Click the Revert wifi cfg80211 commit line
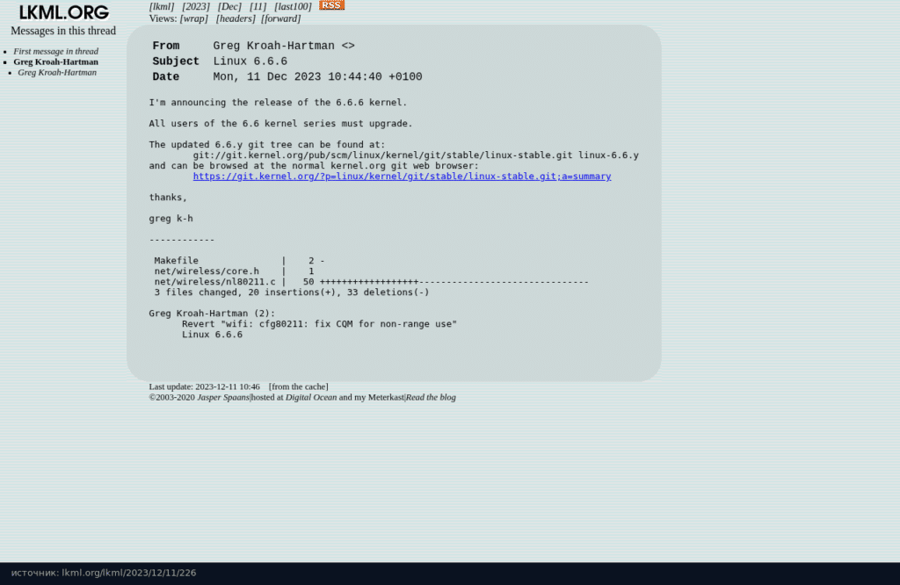900x585 pixels. (319, 324)
